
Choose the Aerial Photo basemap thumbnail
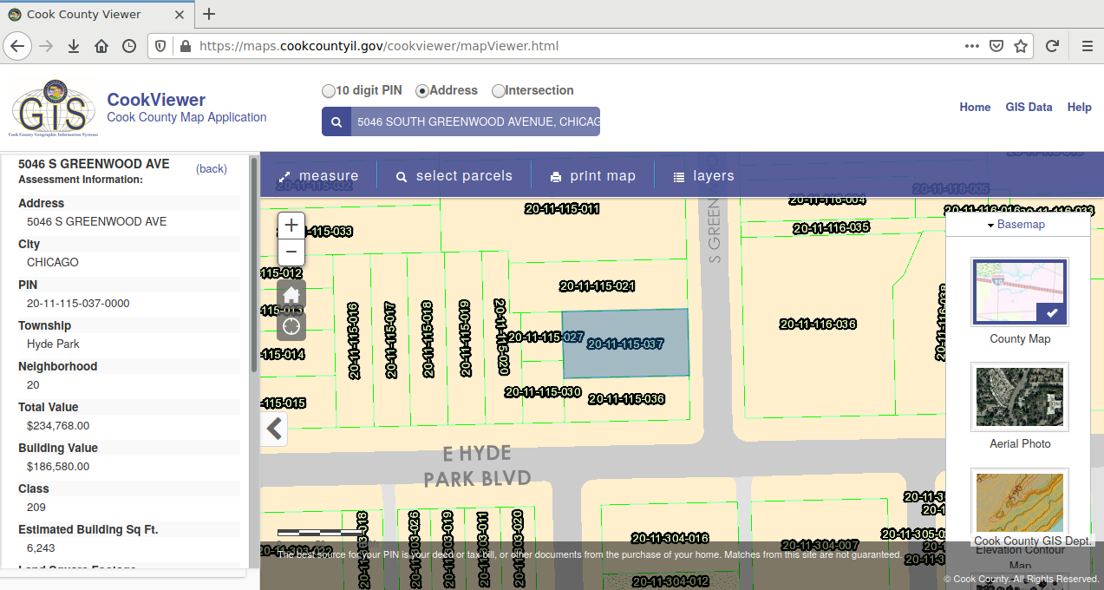pos(1020,397)
